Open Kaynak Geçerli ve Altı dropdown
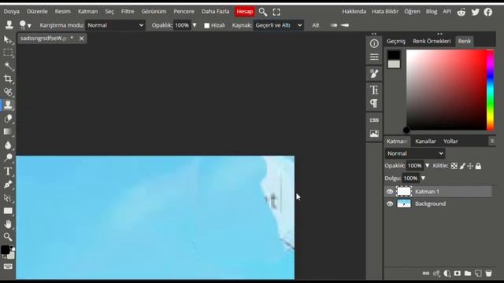Screen dimensions: 504x283 278,25
